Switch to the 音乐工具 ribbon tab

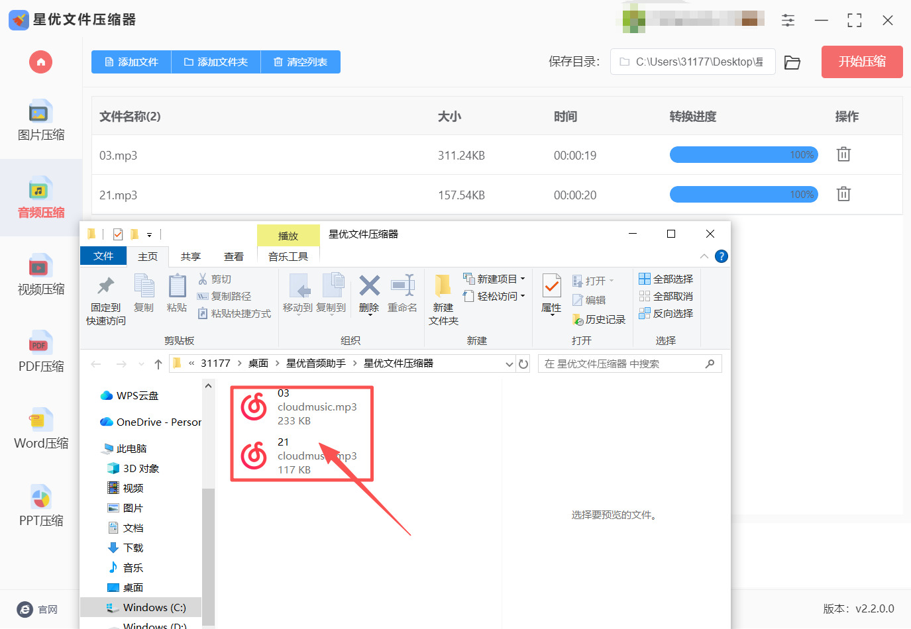tap(288, 256)
